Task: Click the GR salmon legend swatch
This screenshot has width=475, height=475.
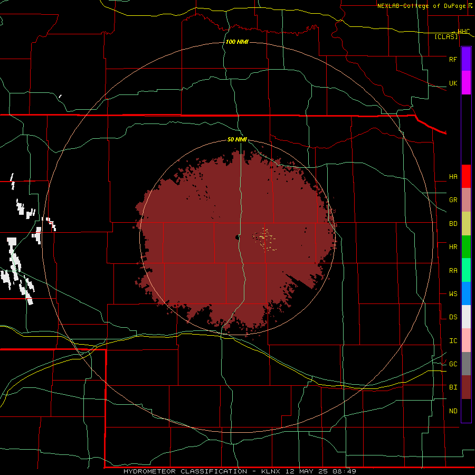Action: [466, 200]
